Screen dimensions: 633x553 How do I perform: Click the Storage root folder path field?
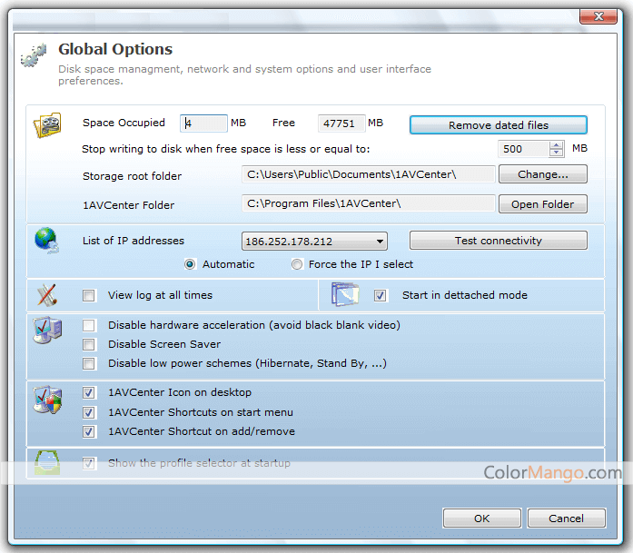[x=368, y=174]
